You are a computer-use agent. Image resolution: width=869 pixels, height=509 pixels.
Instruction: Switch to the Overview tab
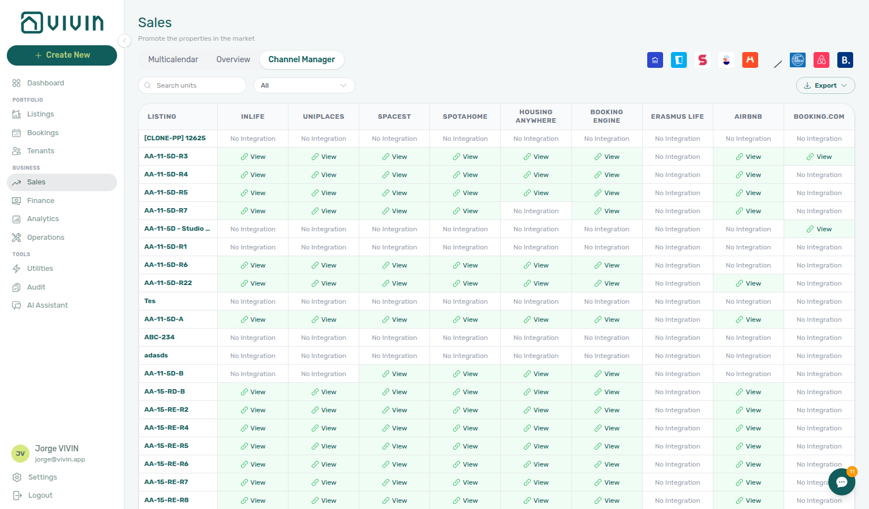coord(233,59)
